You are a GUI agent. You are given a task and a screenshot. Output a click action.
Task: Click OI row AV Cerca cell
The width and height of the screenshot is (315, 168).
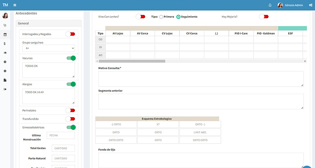coord(143,47)
